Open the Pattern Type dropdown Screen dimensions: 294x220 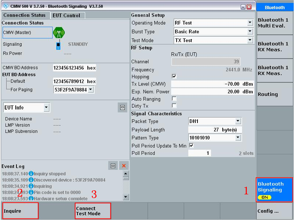(x=238, y=138)
